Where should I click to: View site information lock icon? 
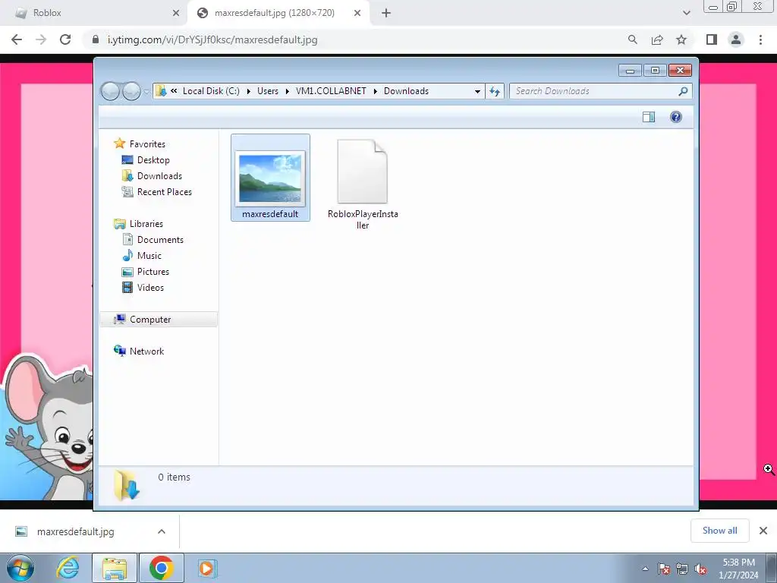pos(96,39)
